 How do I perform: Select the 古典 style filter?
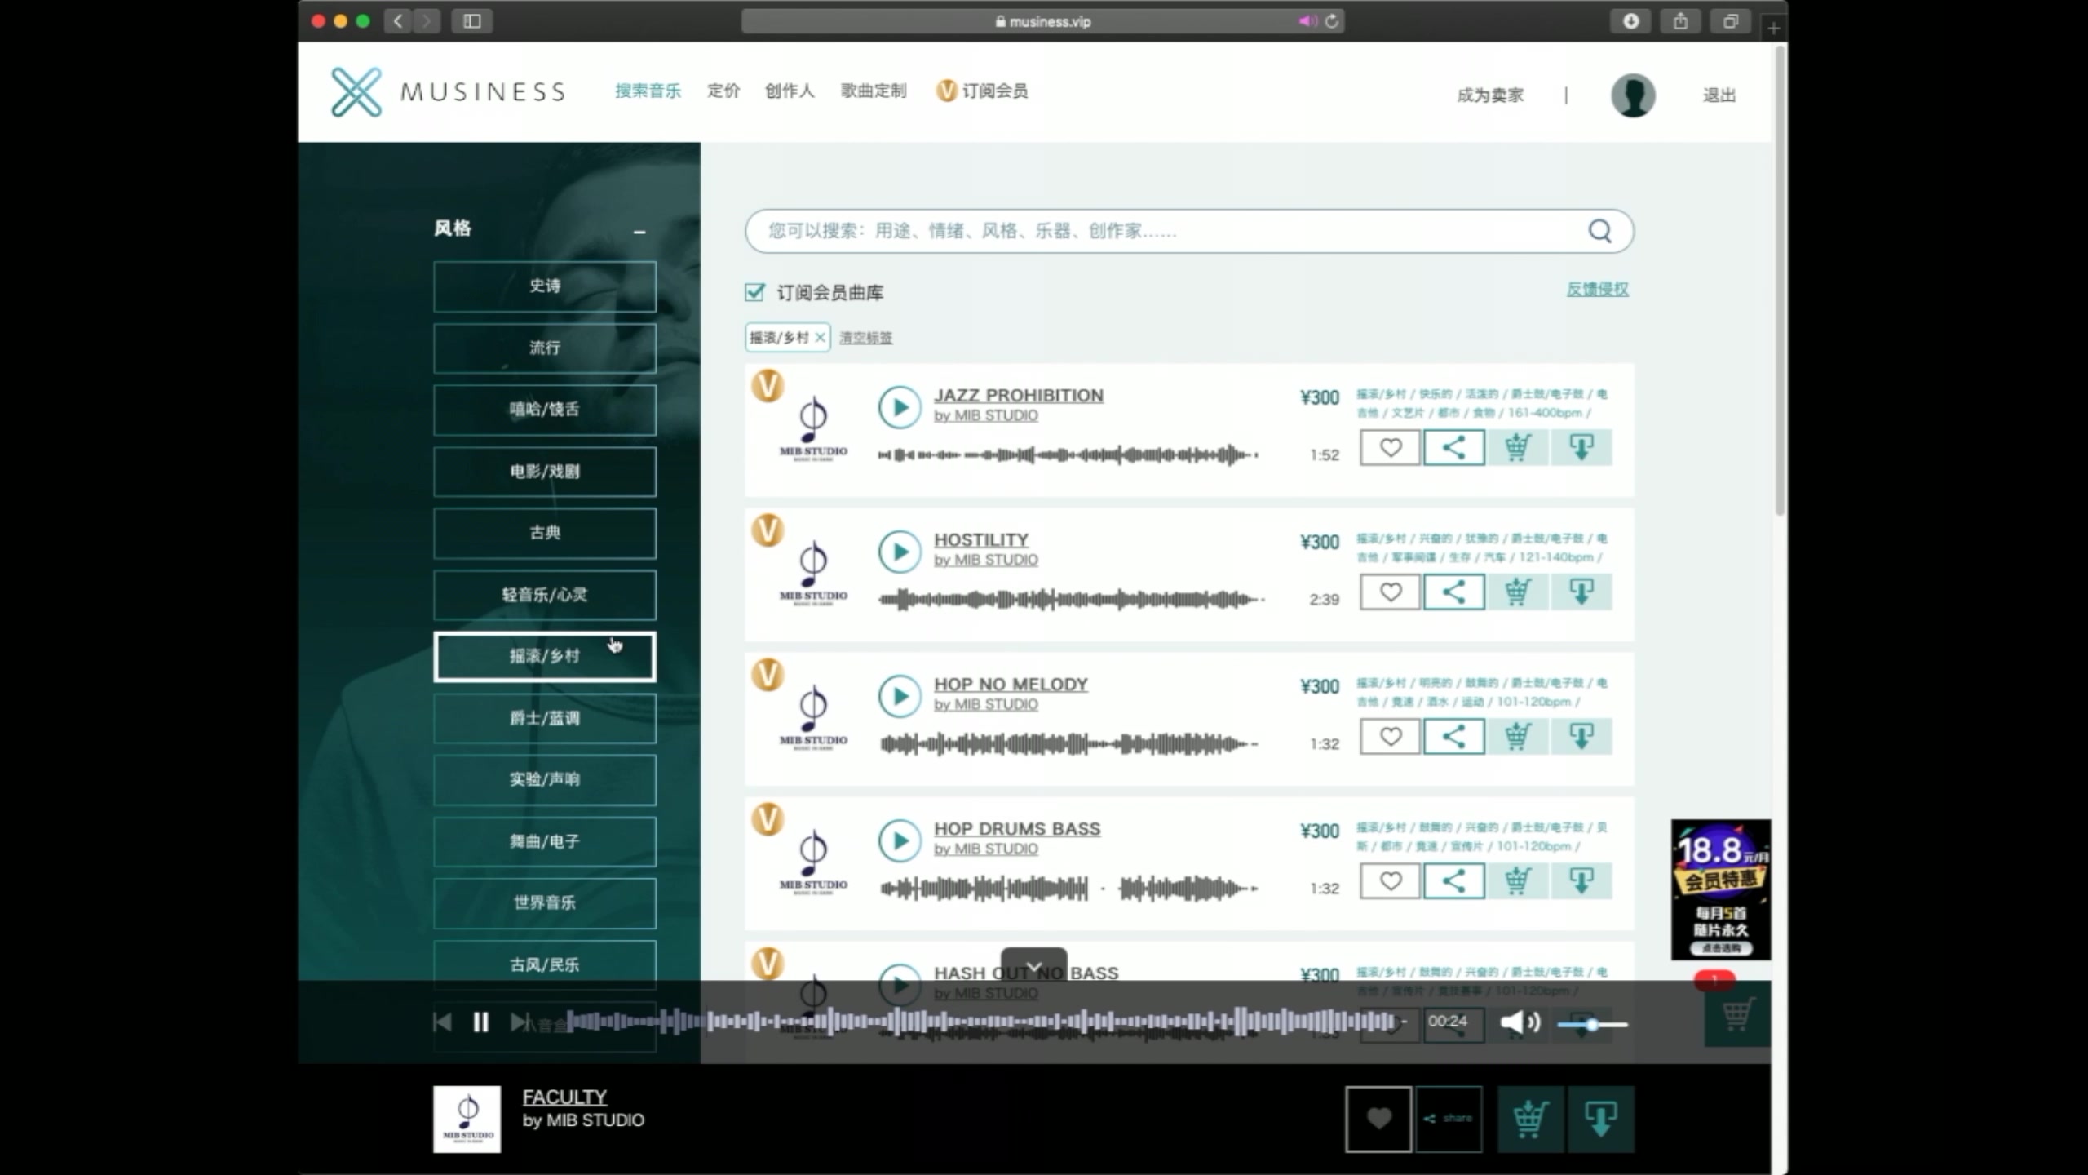click(544, 533)
